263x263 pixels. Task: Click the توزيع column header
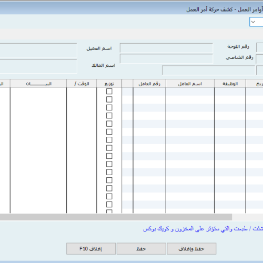point(109,84)
